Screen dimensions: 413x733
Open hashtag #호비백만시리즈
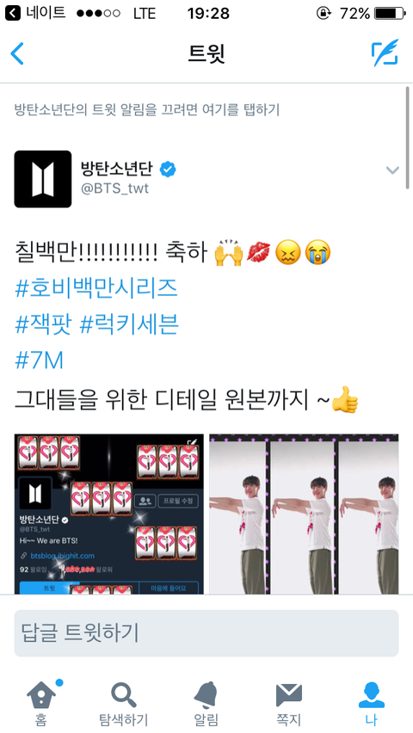click(96, 289)
